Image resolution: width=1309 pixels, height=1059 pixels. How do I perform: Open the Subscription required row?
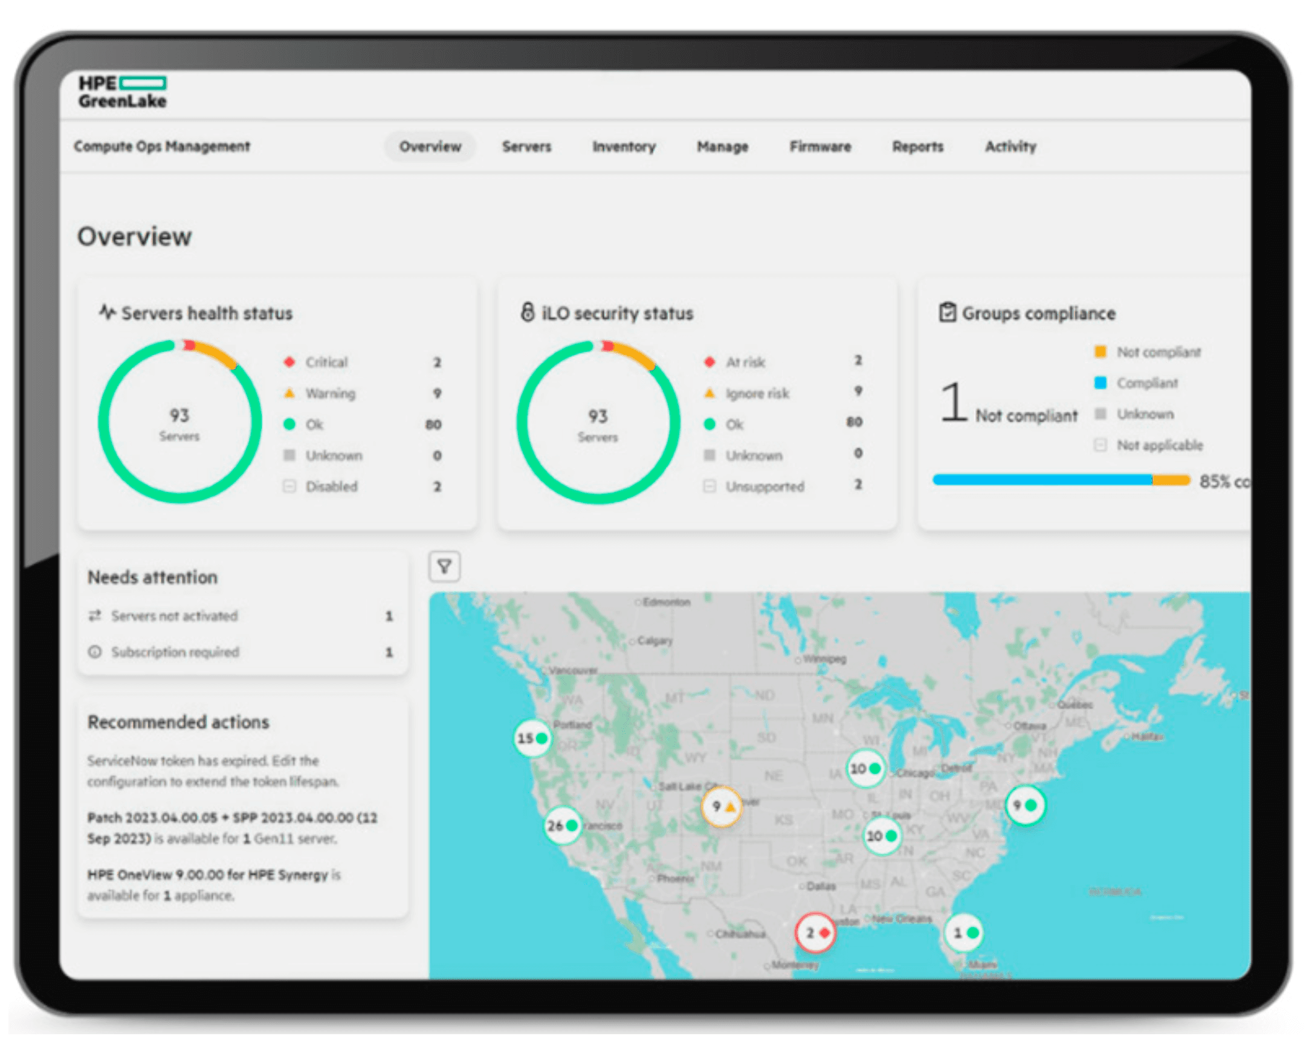coord(241,652)
